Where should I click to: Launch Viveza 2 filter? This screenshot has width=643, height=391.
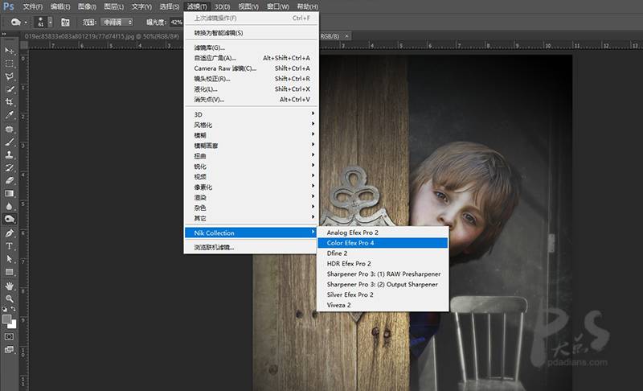pos(383,305)
